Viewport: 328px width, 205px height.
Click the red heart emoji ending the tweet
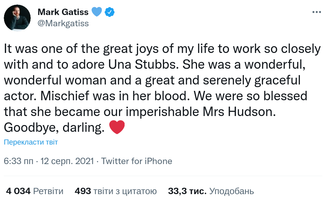pyautogui.click(x=116, y=128)
